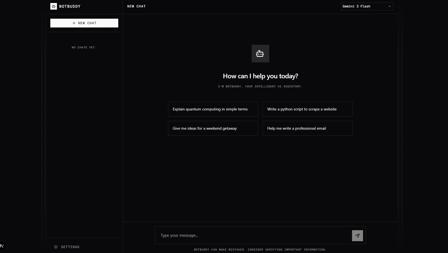Choose 'Write a python script to scrape a website'

pos(308,109)
